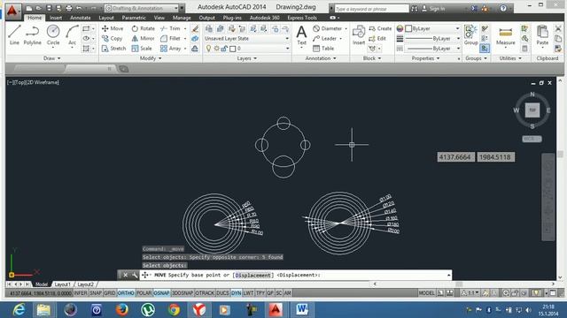Image resolution: width=567 pixels, height=318 pixels.
Task: Toggle POLAR tracking in status bar
Action: pos(144,293)
